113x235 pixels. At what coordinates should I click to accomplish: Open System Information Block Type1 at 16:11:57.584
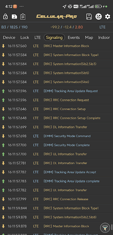[56, 55]
